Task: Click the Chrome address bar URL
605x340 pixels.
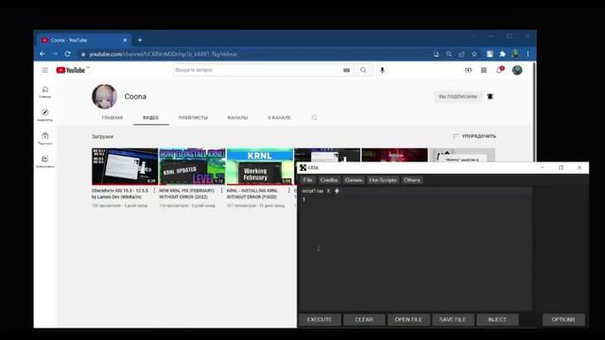Action: (x=164, y=55)
